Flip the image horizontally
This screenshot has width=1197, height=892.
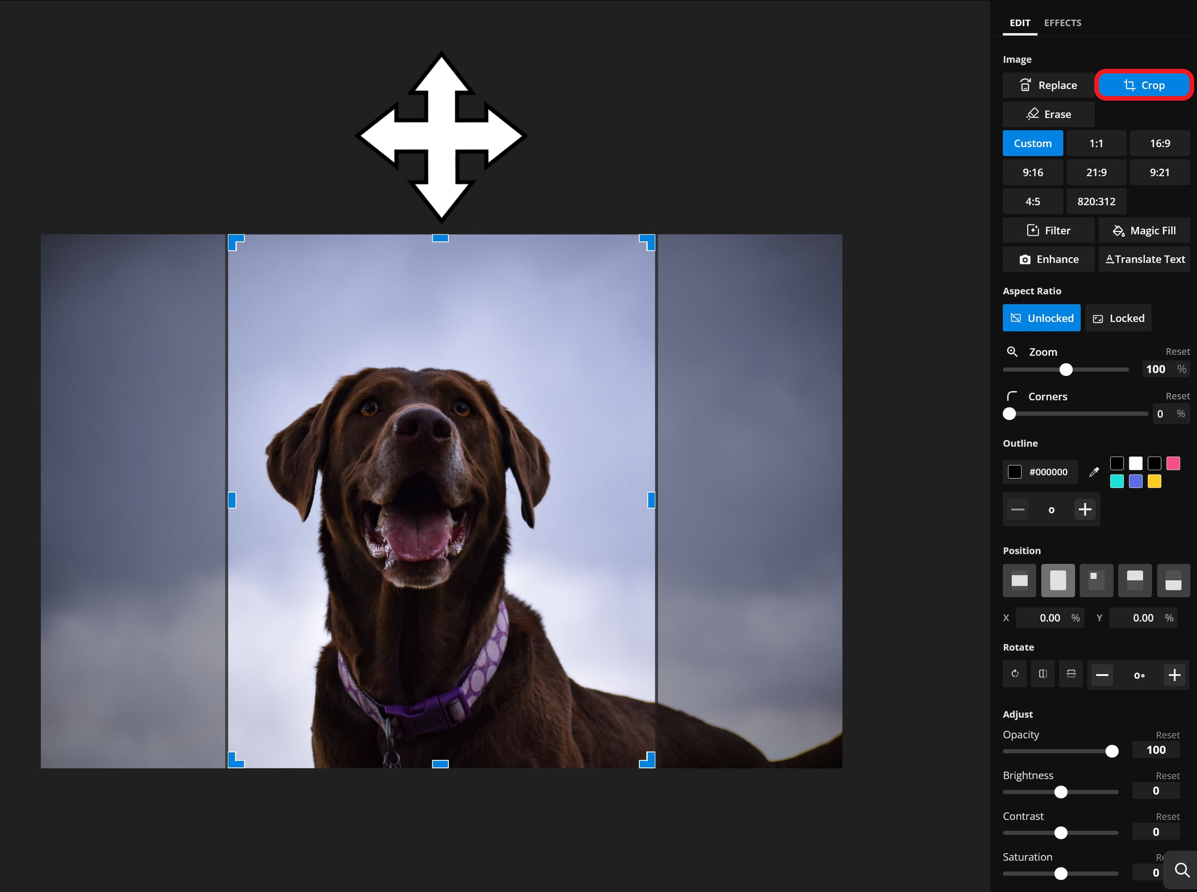click(x=1043, y=674)
